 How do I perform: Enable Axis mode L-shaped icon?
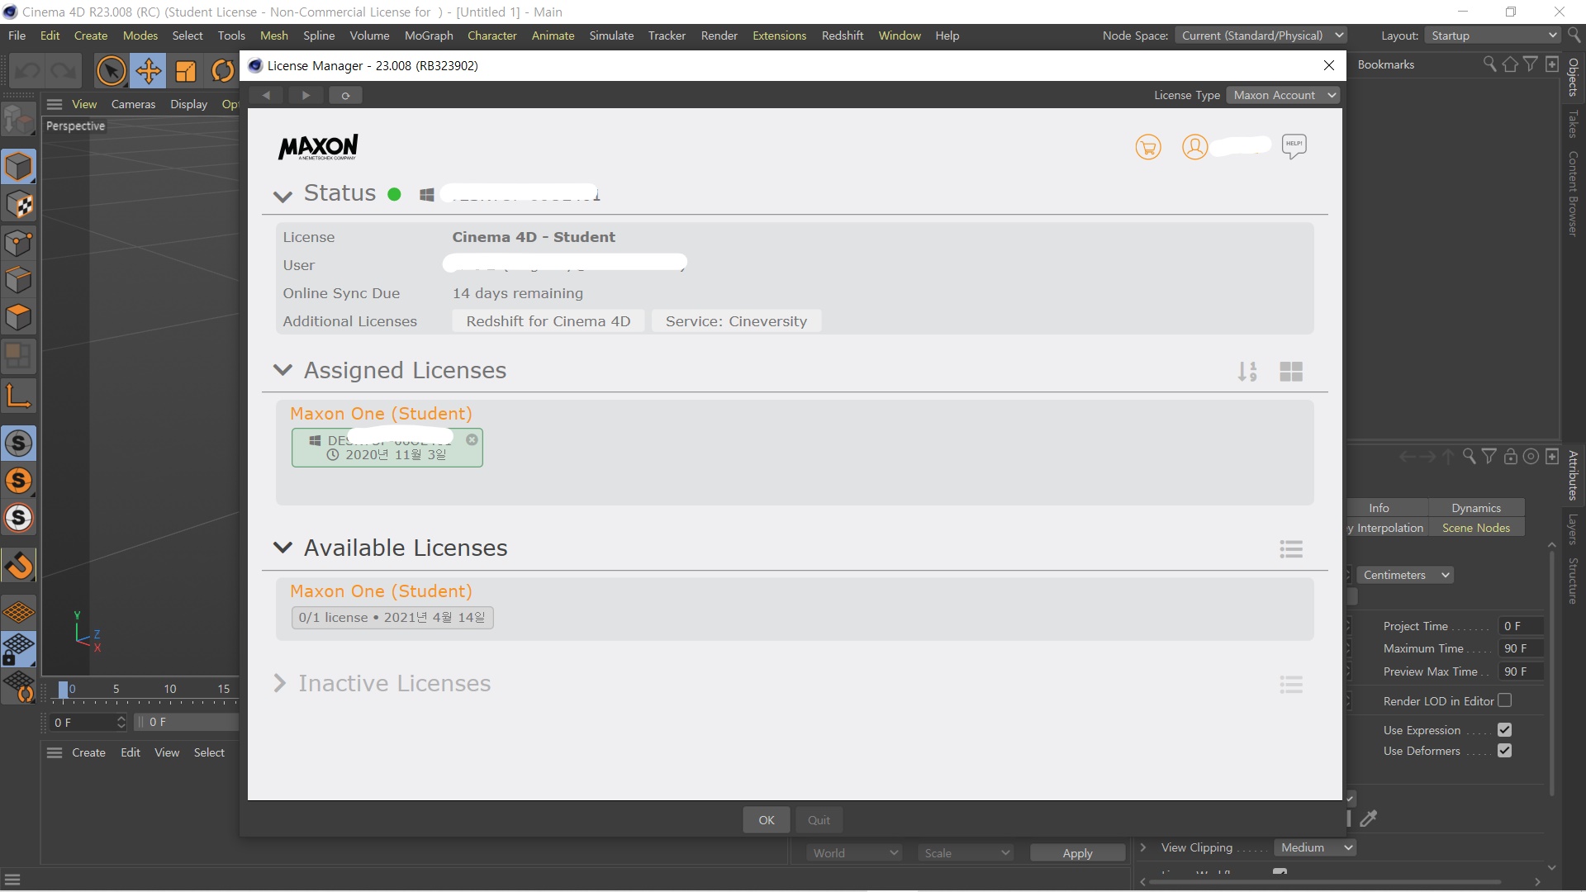[18, 396]
